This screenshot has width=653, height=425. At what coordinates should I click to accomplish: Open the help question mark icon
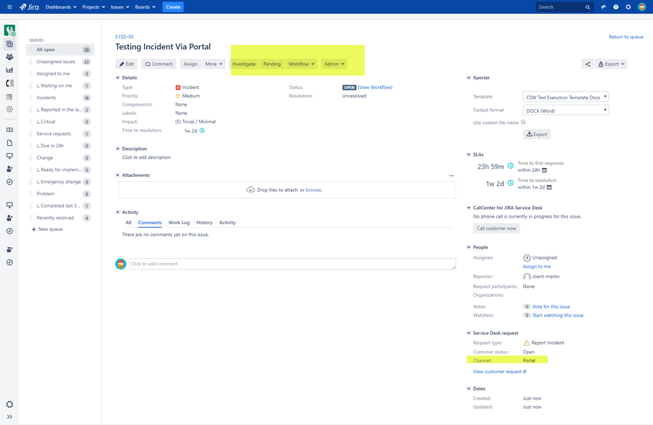[x=616, y=7]
